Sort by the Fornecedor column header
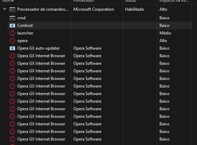 (x=84, y=1)
